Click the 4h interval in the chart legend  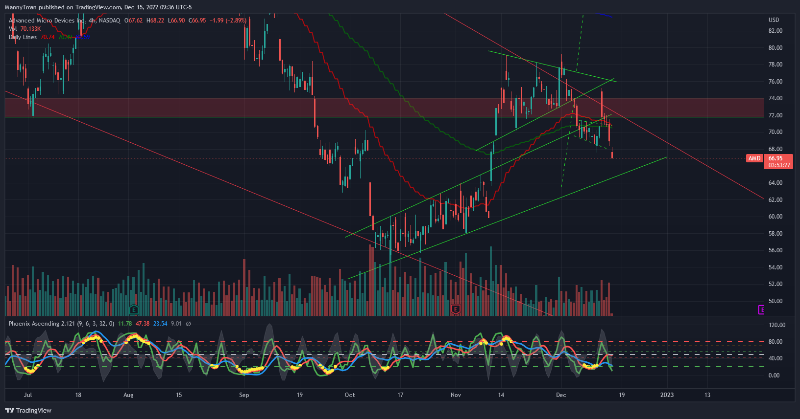pyautogui.click(x=92, y=21)
